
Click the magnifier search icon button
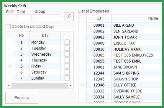[69, 17]
